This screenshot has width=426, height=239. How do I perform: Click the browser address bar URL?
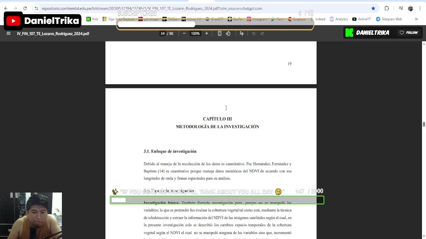point(152,8)
